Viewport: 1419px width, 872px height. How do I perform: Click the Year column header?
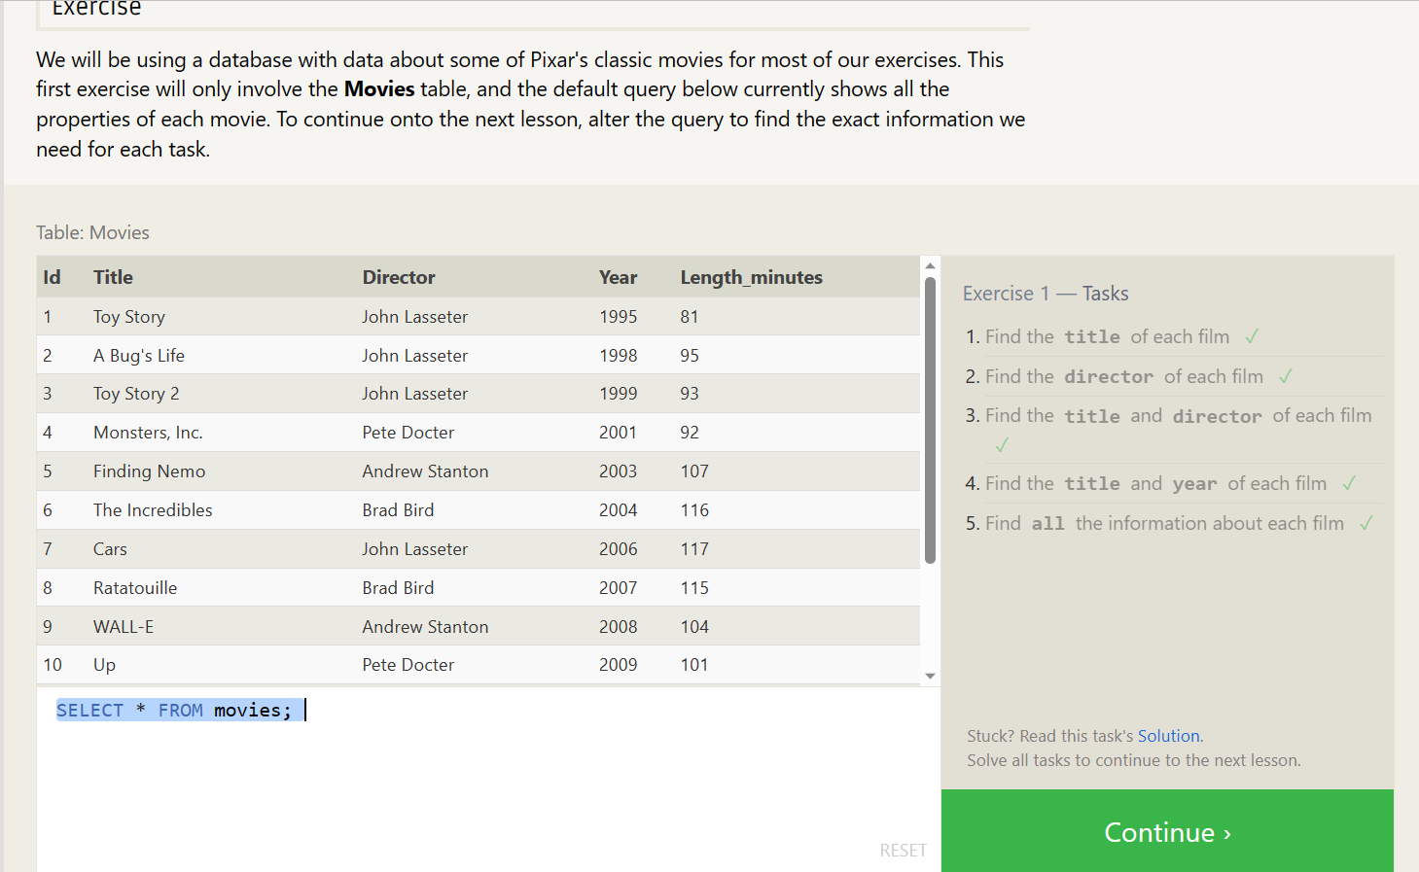point(618,277)
